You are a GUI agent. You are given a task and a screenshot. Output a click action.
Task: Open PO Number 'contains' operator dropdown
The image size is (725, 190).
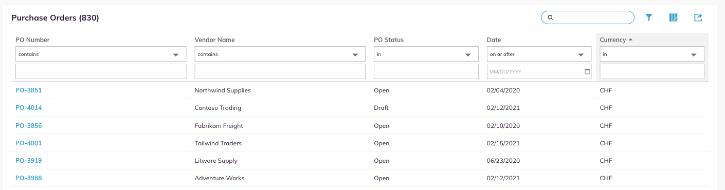point(101,54)
